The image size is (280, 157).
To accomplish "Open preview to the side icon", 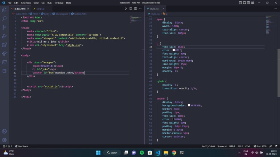I will [x=131, y=9].
